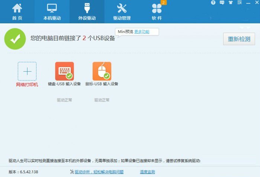Open the 温度监测 link

(147, 172)
